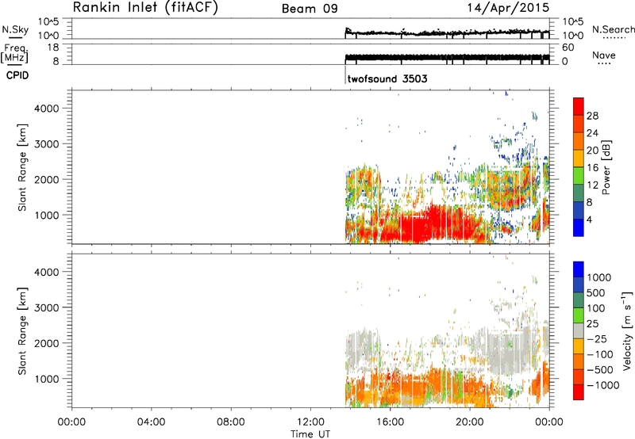
Task: Click the 'Time UT' axis label
Action: [310, 434]
